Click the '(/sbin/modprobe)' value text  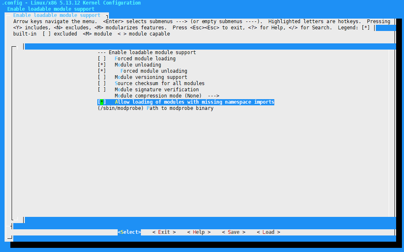coord(120,108)
